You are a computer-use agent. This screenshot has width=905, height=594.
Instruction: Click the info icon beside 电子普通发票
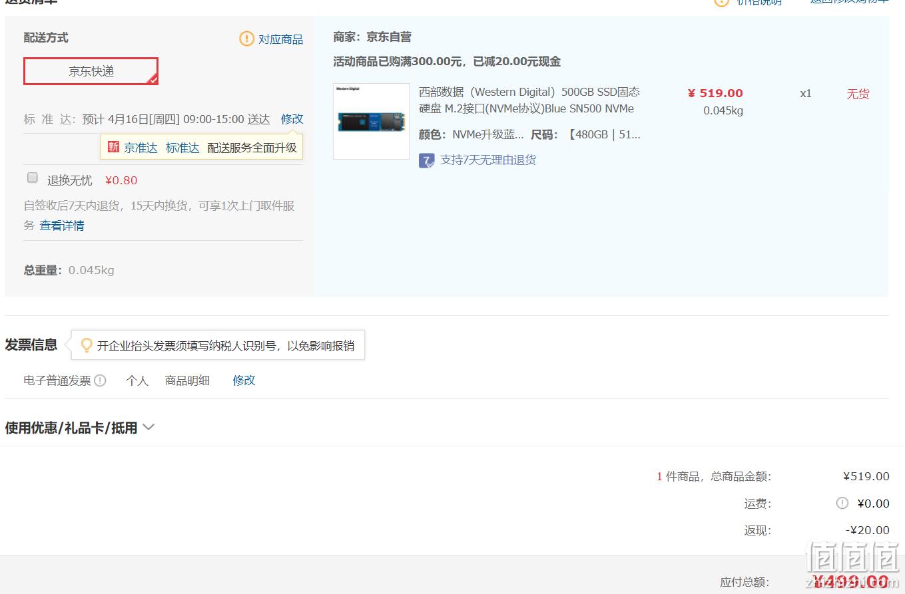click(x=100, y=380)
